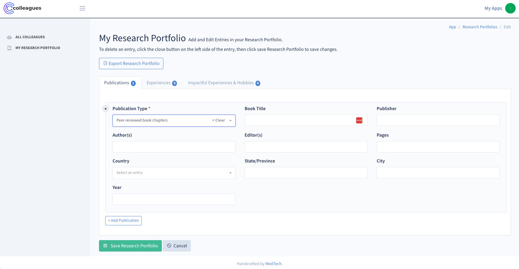This screenshot has width=519, height=269.
Task: Focus the Book Title input field
Action: pyautogui.click(x=306, y=120)
